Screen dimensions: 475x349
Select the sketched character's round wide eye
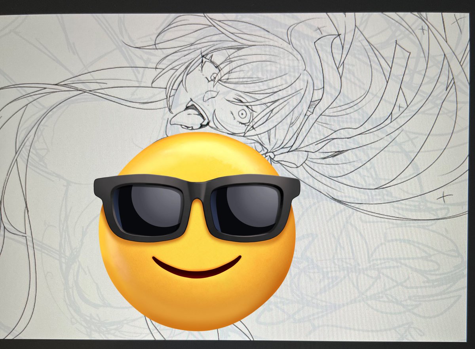241,114
